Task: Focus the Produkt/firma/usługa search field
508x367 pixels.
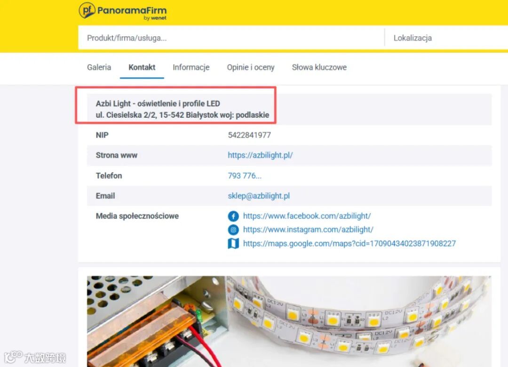Action: coord(231,38)
